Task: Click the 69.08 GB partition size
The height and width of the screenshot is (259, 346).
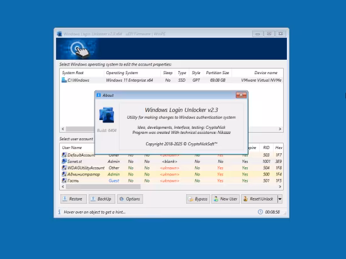Action: pos(218,80)
